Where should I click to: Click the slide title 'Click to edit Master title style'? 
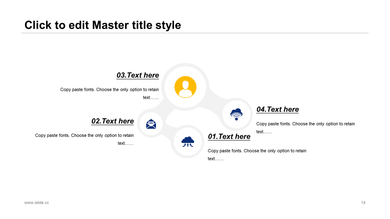(103, 25)
